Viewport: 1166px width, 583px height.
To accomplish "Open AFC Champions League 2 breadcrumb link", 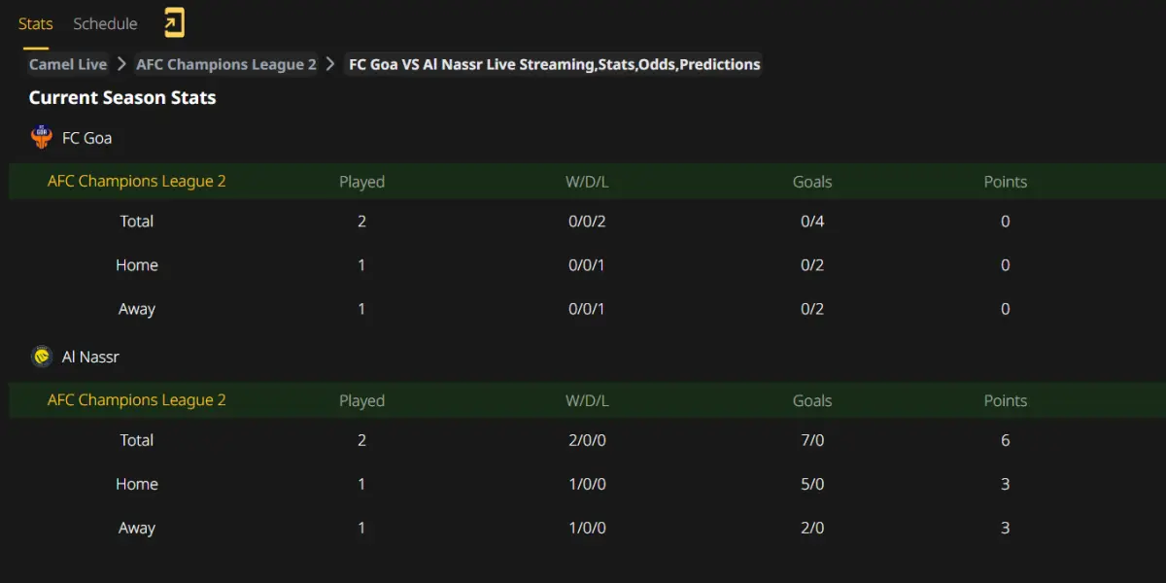I will 226,64.
